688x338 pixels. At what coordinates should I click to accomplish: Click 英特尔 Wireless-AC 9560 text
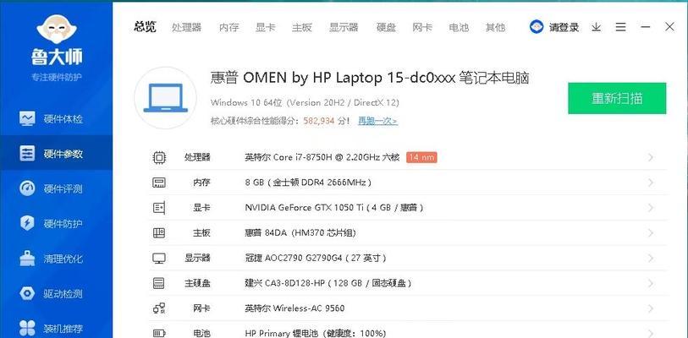[x=294, y=308]
